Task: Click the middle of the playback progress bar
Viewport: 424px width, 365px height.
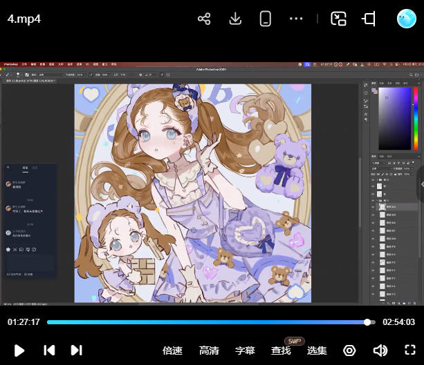Action: [211, 322]
